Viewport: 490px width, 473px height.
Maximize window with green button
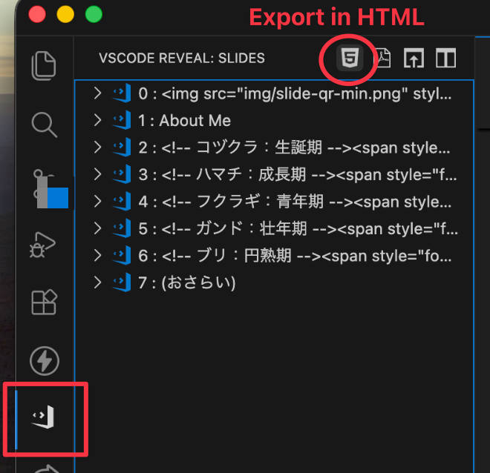coord(94,14)
